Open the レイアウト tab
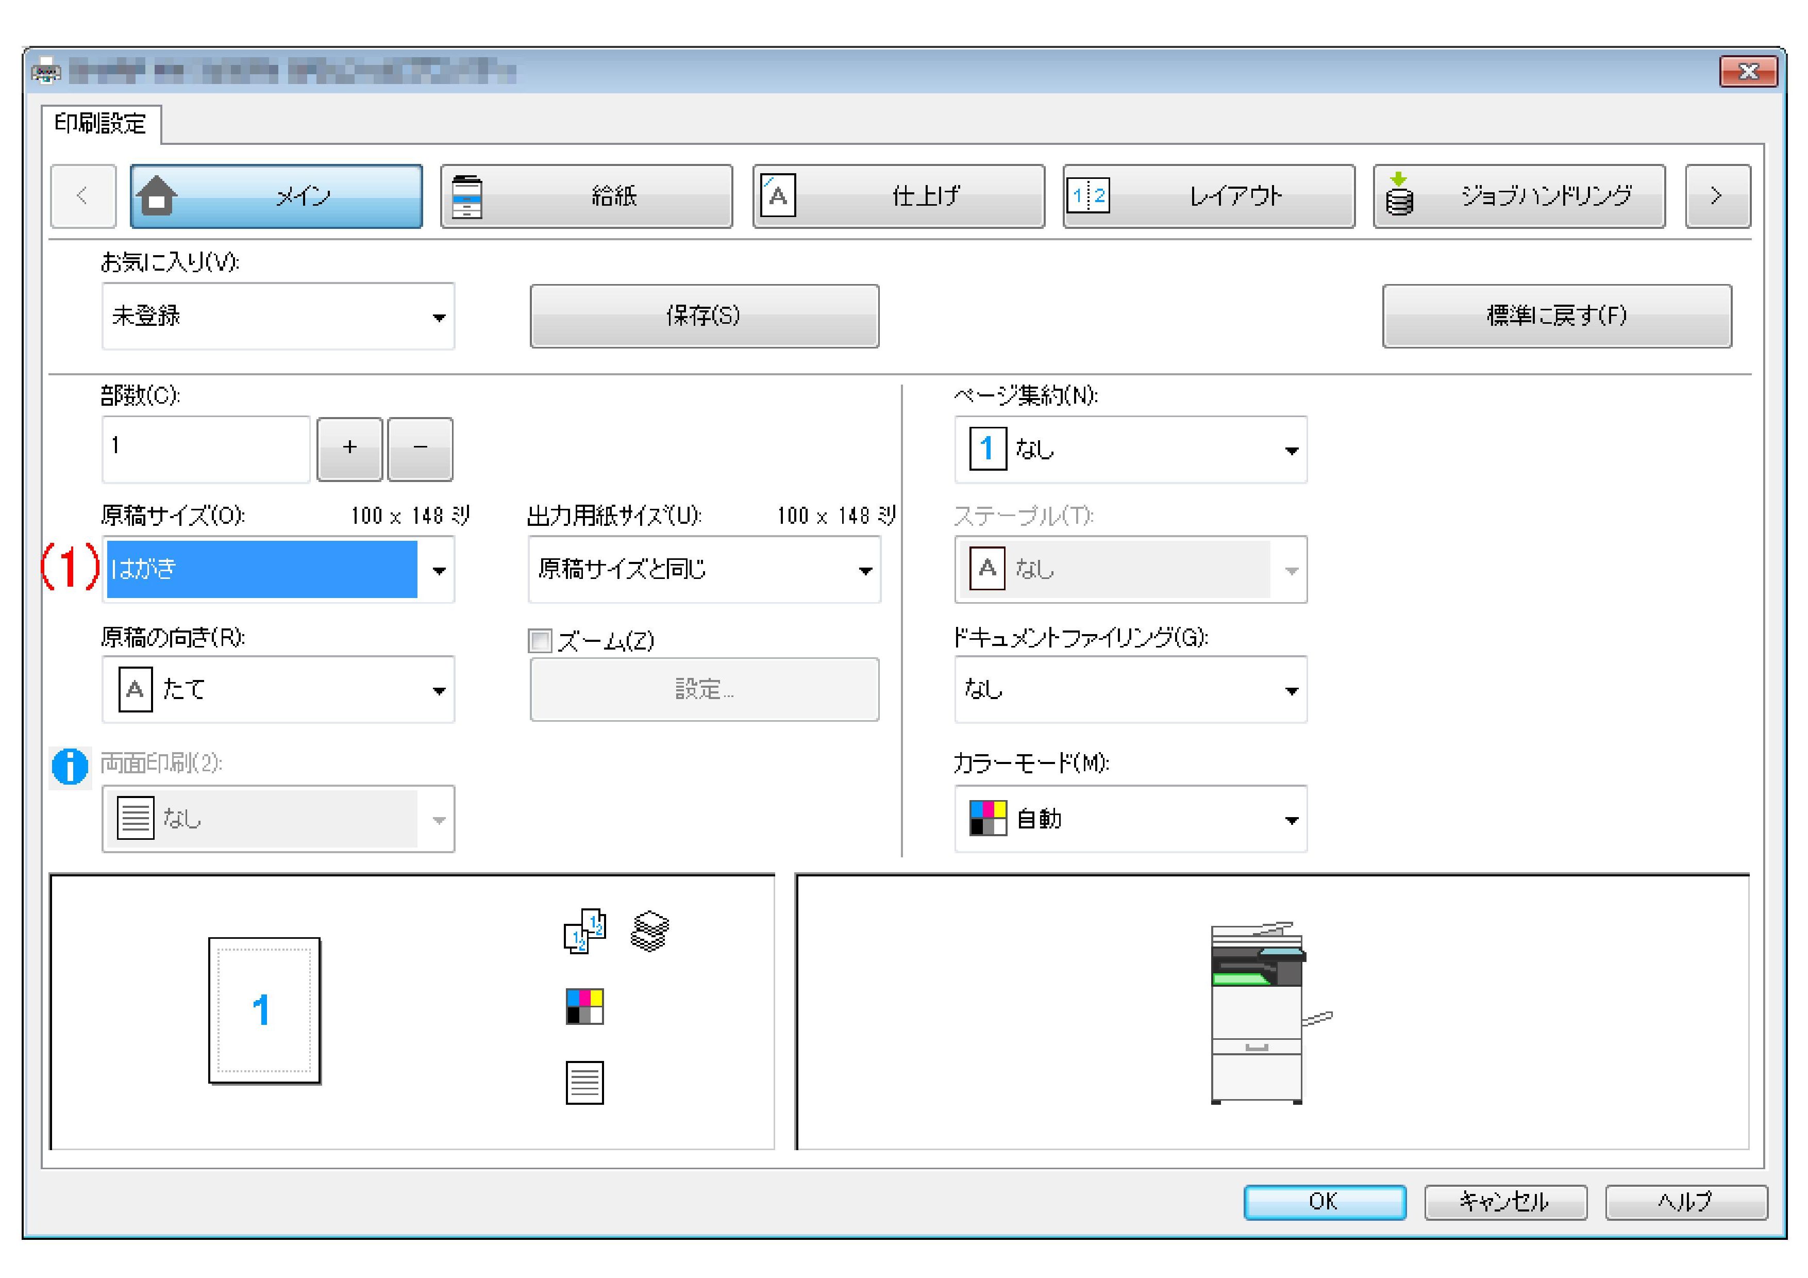1808x1278 pixels. [1209, 196]
